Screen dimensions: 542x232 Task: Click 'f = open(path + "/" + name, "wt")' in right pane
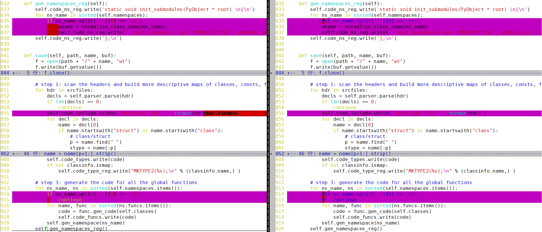tap(358, 61)
